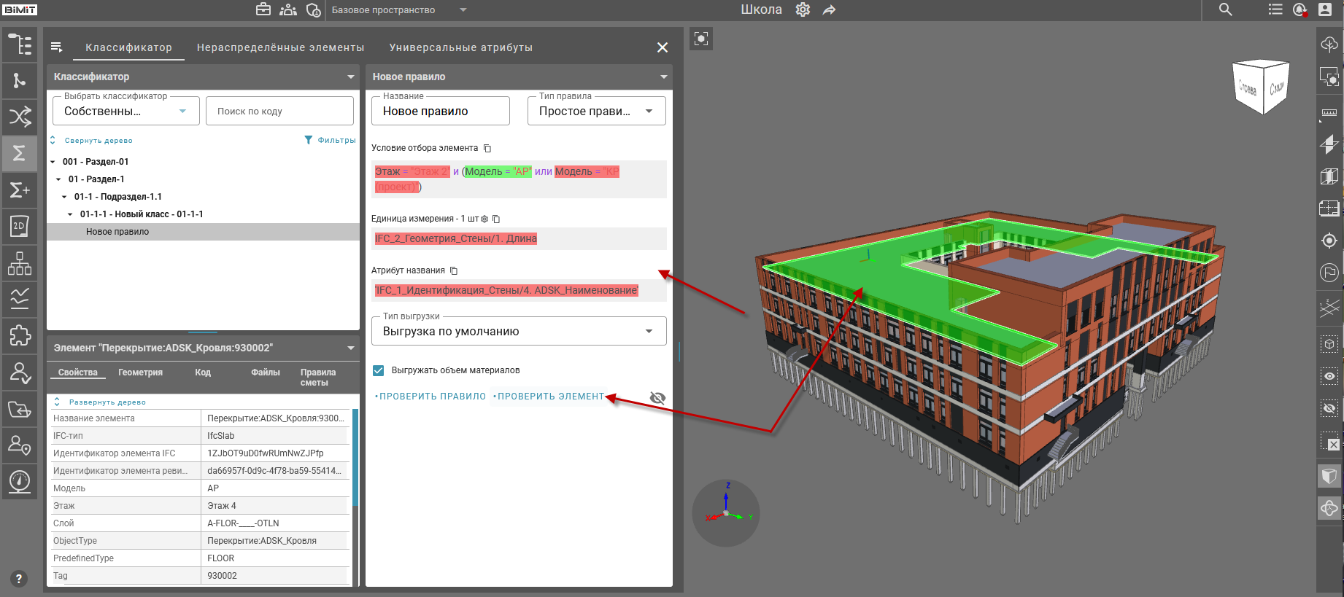Click the 'Поиск по коду' search field
Image resolution: width=1344 pixels, height=597 pixels.
pos(279,112)
